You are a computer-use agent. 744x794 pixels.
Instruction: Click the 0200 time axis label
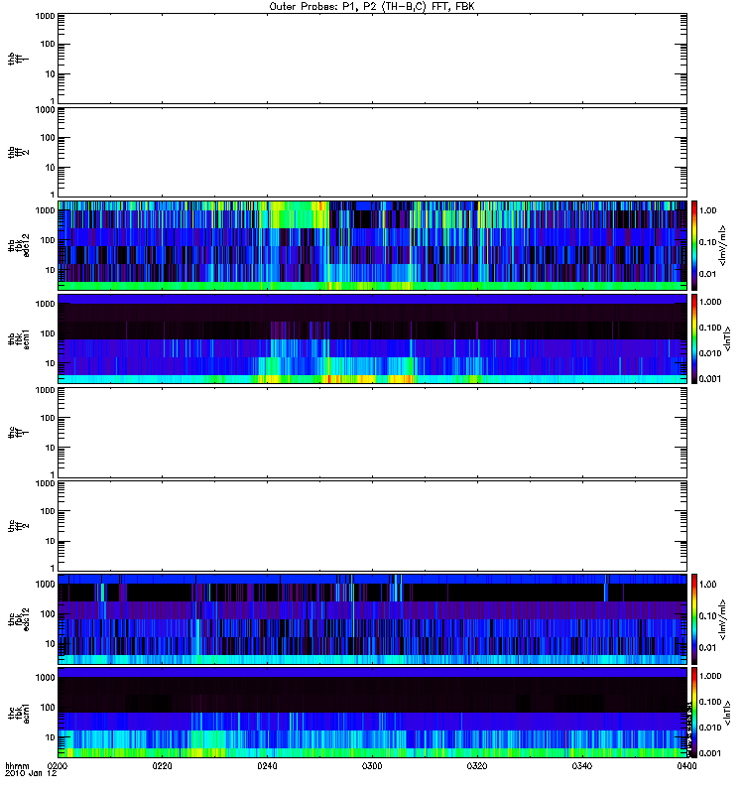tap(58, 765)
